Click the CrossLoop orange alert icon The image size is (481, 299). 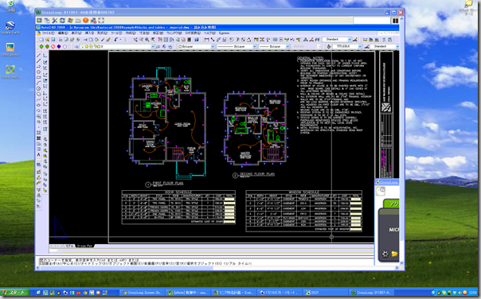85,21
